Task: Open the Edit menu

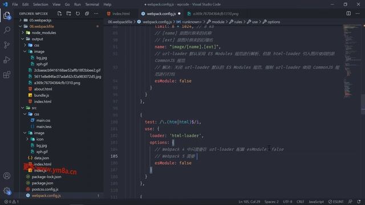Action: [25, 5]
